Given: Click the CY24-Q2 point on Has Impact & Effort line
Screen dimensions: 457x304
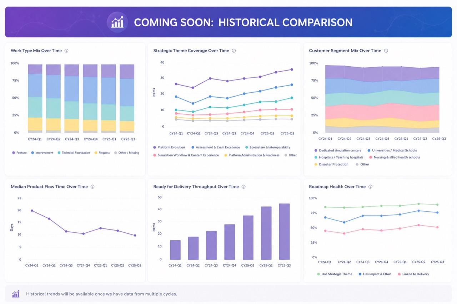Looking at the screenshot, I should [x=344, y=222].
